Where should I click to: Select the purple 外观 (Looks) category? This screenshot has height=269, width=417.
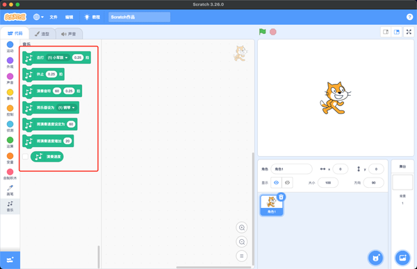click(x=10, y=62)
